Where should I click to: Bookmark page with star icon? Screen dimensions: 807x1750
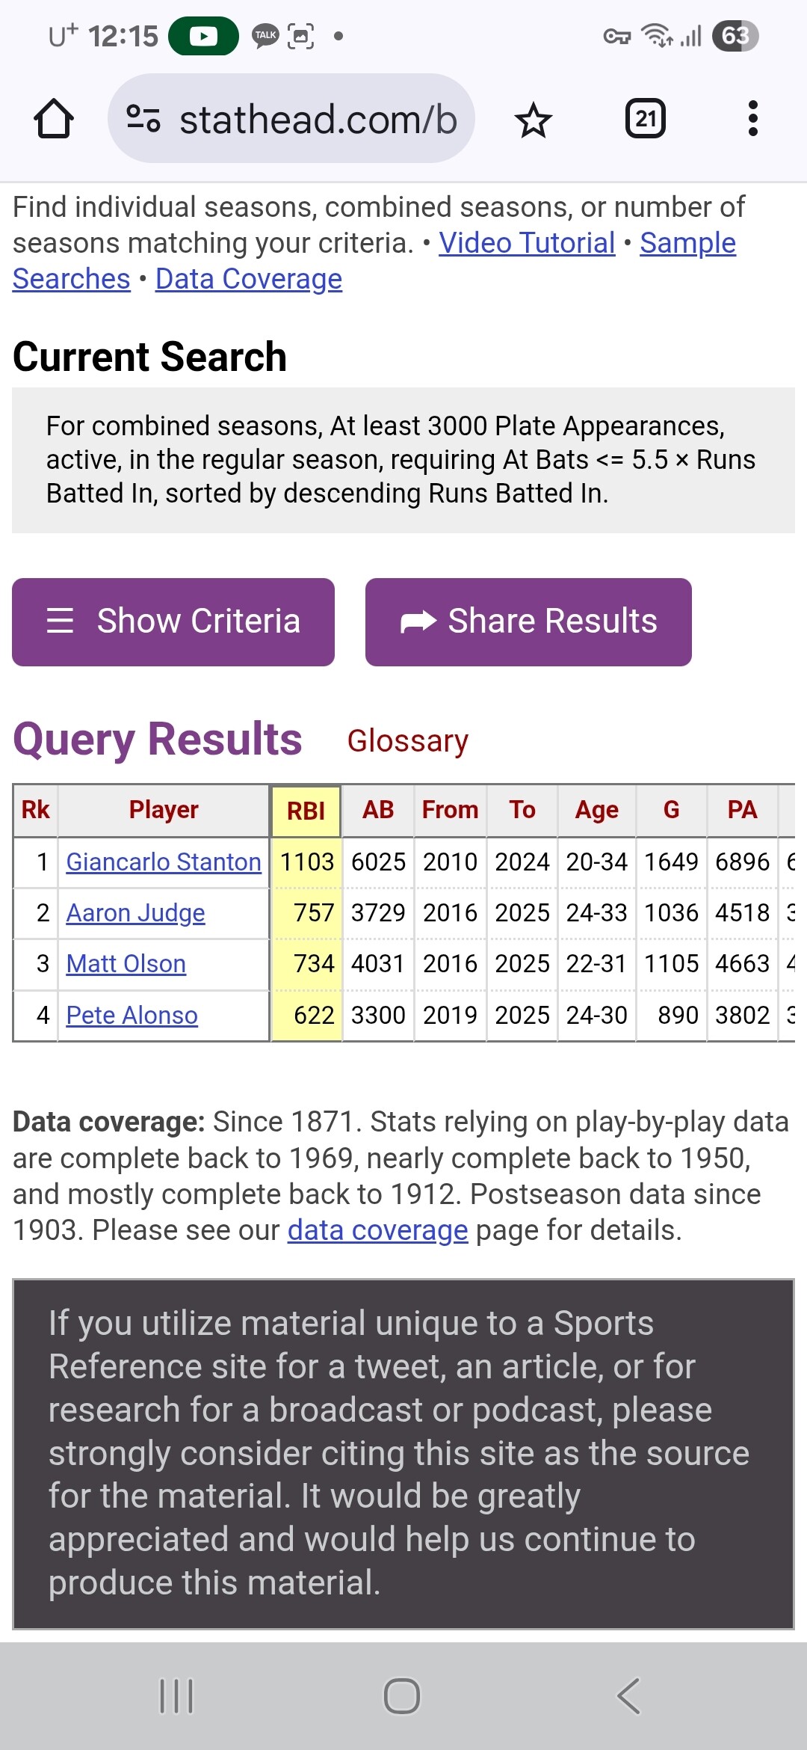tap(533, 120)
